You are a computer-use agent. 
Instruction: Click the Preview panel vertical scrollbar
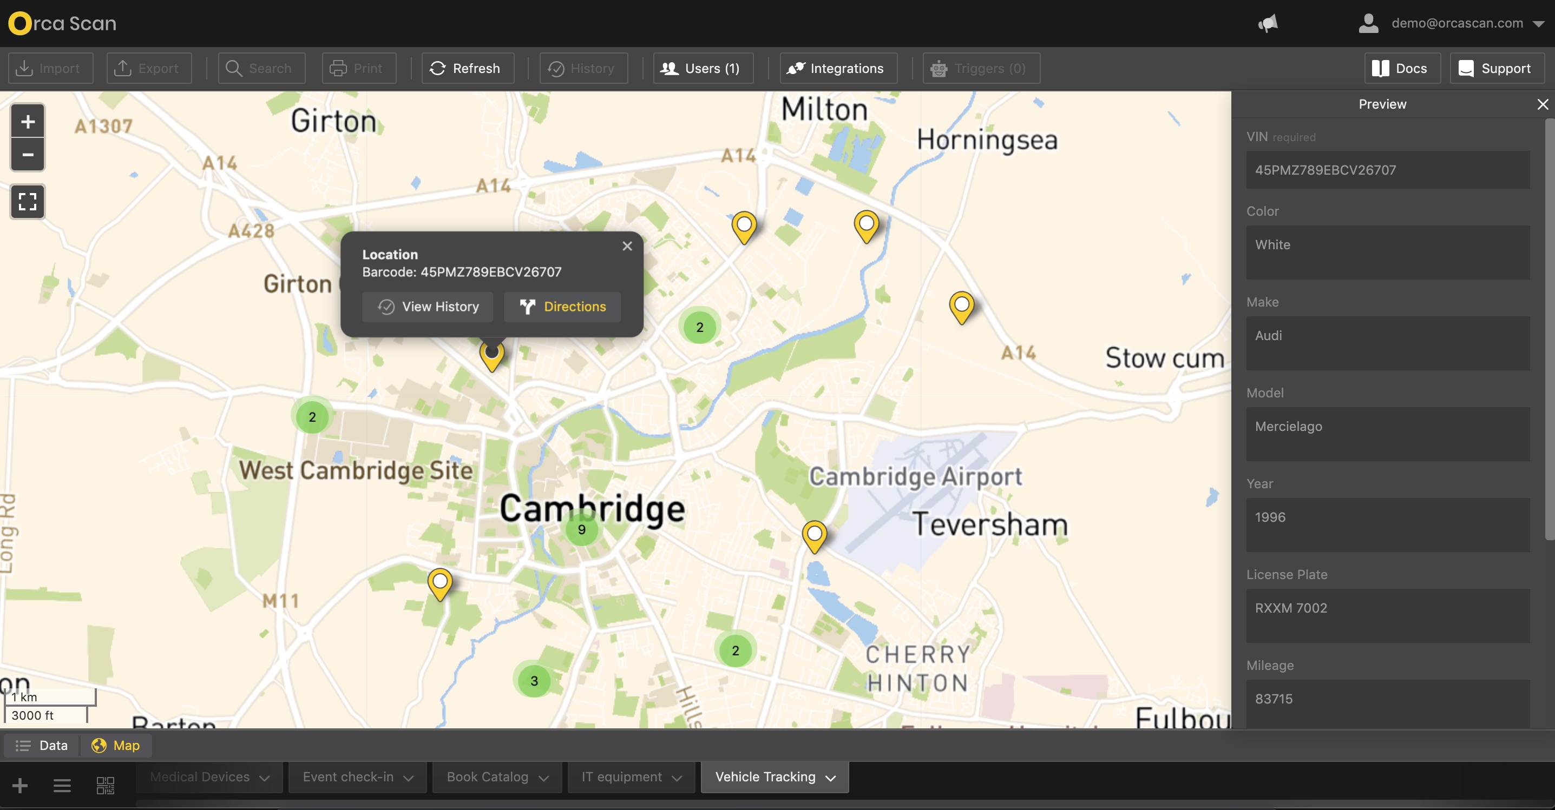(x=1549, y=329)
